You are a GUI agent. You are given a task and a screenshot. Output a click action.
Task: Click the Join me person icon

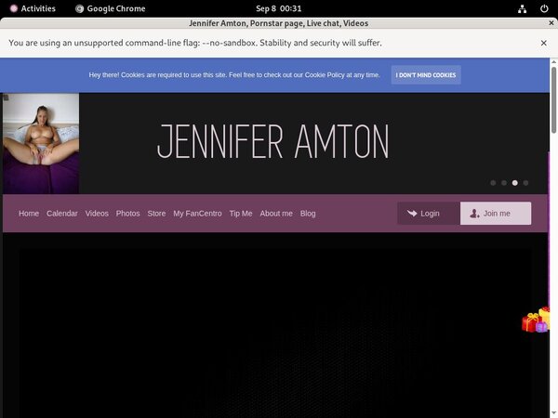click(x=474, y=214)
